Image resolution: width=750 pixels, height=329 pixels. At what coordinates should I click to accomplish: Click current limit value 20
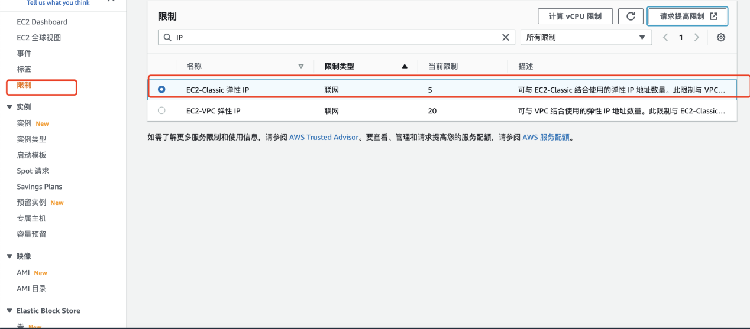click(x=432, y=110)
